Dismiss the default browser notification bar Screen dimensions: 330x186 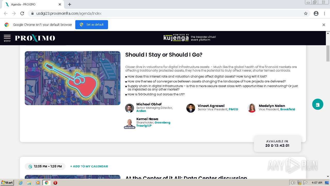coord(324,25)
